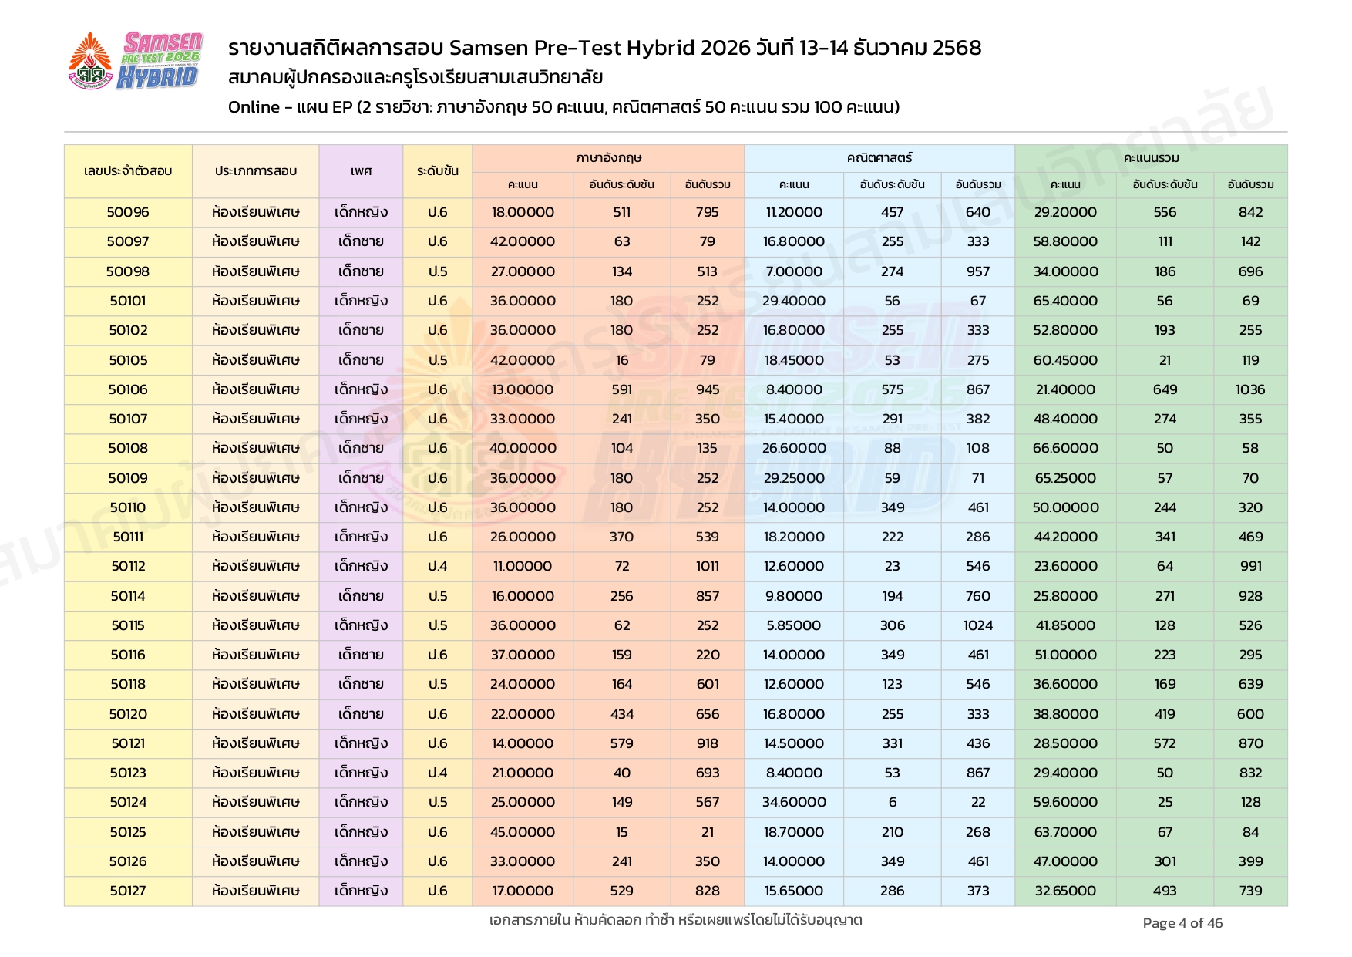Viewport: 1352px width, 957px height.
Task: Click the Page 4 of 46 indicator
Action: pos(1182,923)
